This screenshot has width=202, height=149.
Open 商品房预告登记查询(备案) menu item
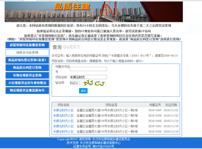point(27,60)
